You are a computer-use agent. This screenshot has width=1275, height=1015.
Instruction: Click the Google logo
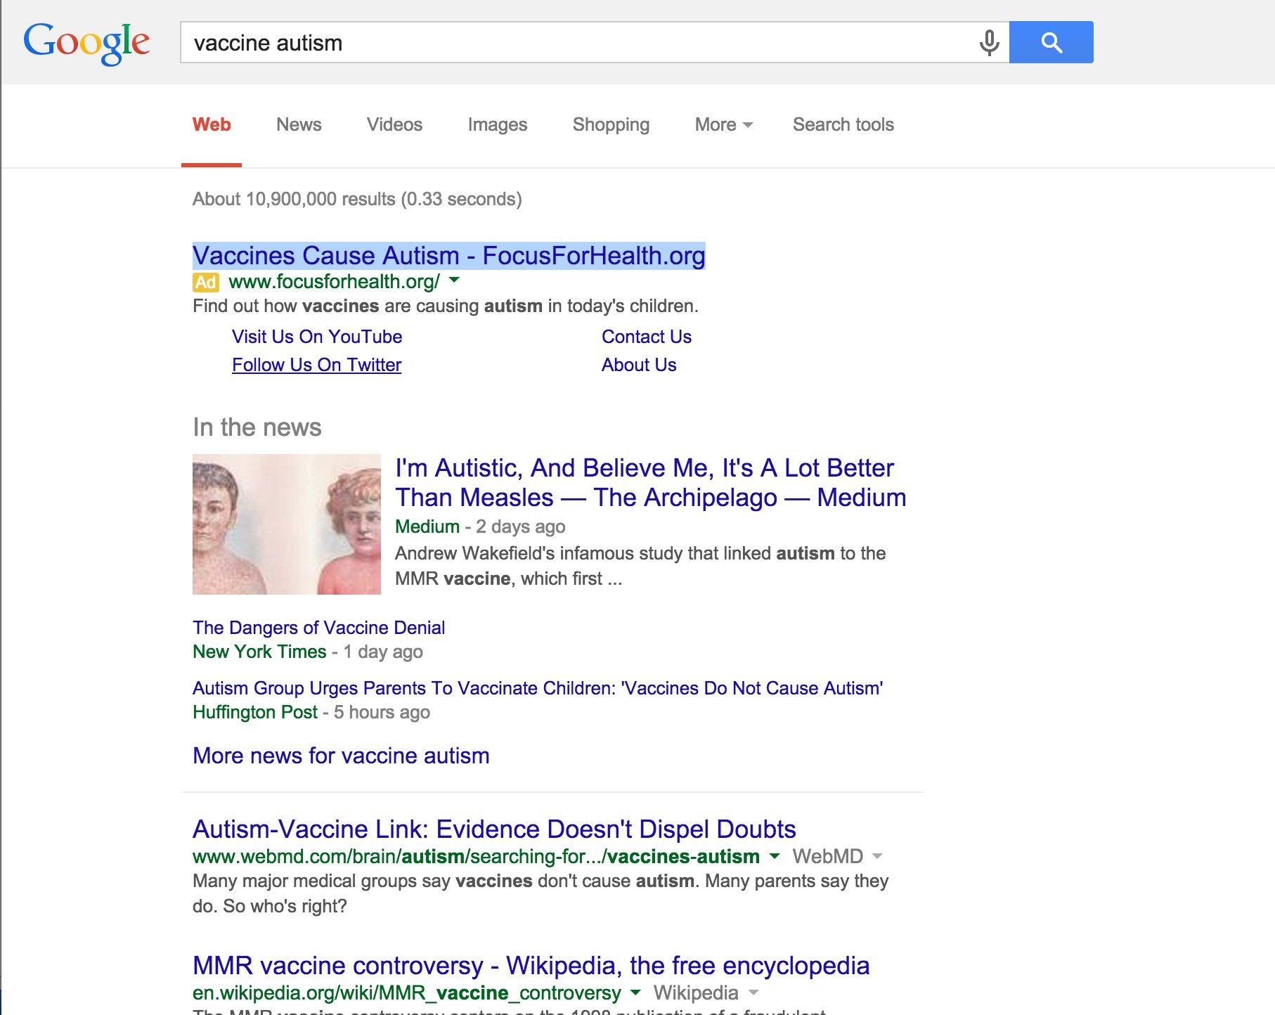(x=86, y=43)
